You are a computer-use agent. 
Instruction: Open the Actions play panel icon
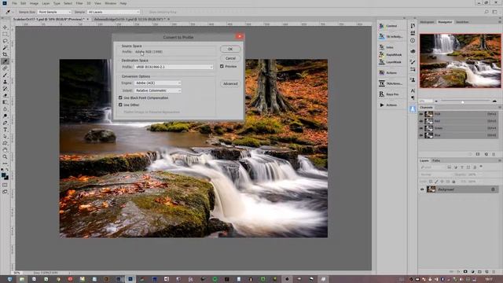pos(381,105)
